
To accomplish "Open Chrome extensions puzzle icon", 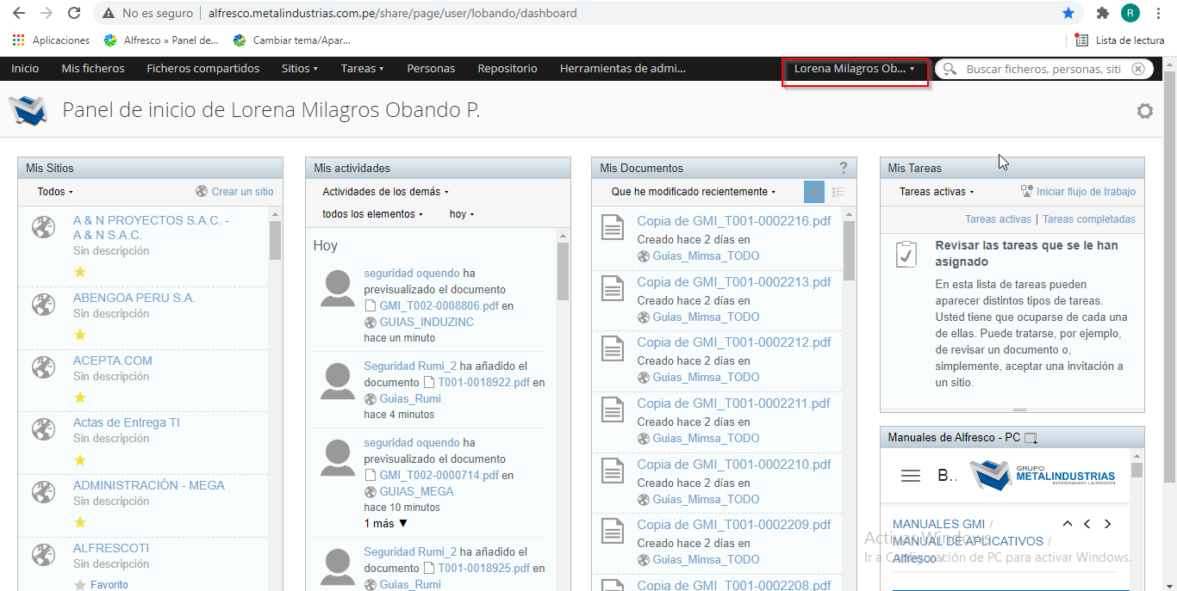I will (1102, 13).
